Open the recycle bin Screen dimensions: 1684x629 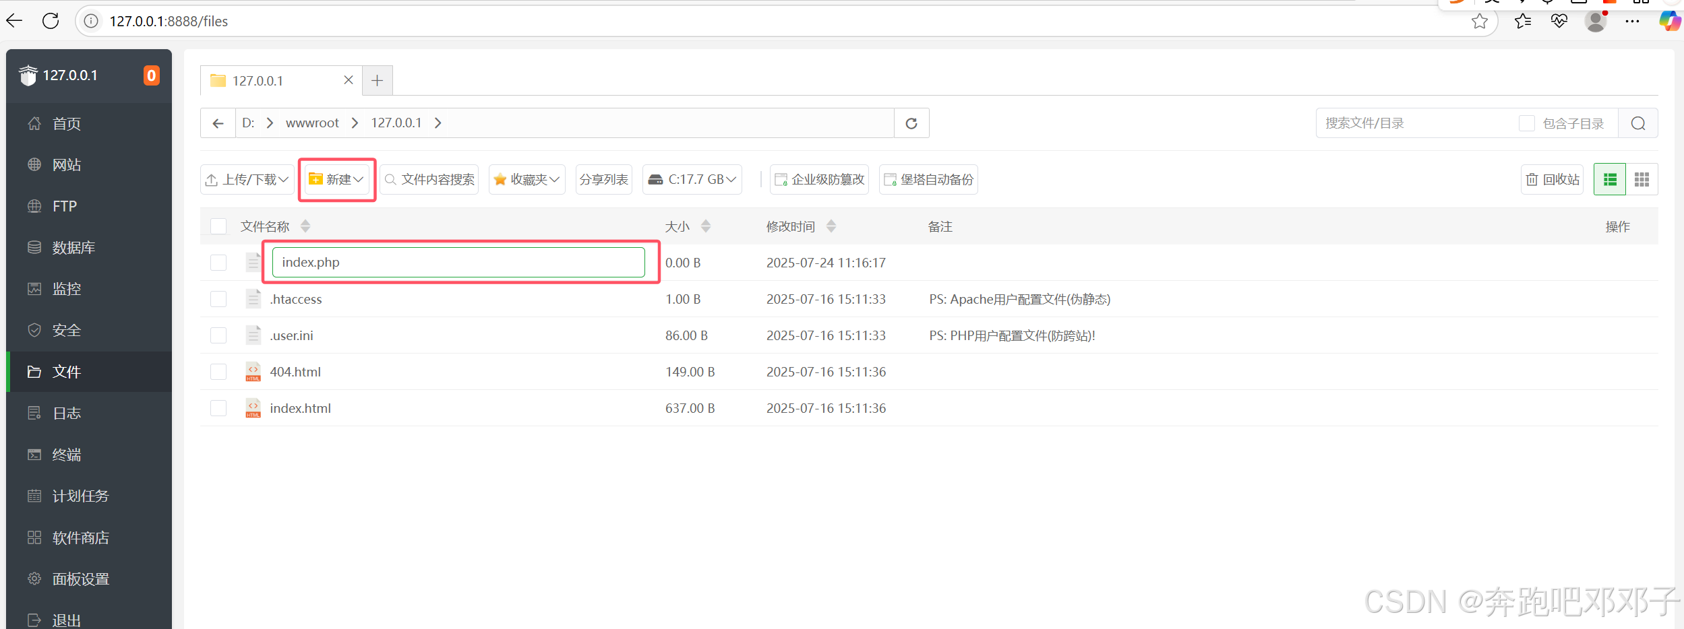1553,180
